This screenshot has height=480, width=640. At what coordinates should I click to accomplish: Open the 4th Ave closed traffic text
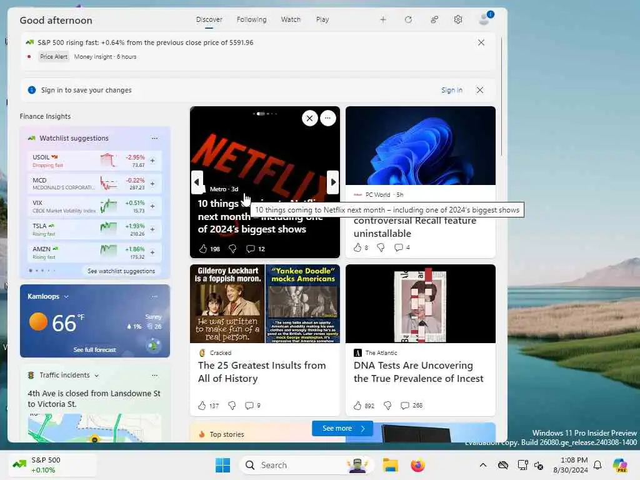pyautogui.click(x=94, y=399)
